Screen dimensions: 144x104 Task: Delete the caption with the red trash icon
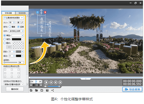point(45,12)
